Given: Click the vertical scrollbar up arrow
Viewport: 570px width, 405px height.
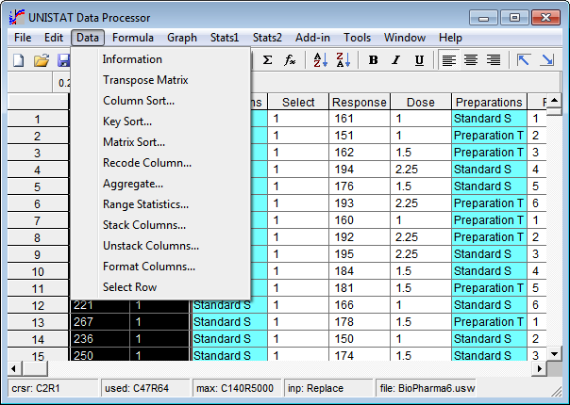Looking at the screenshot, I should [x=554, y=100].
